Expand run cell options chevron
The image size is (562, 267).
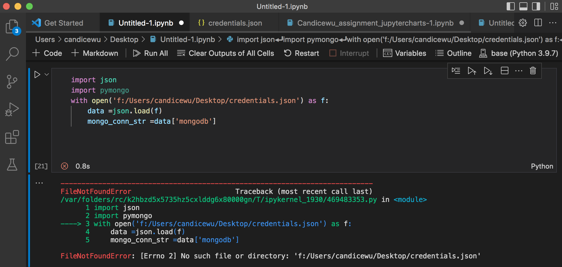tap(47, 75)
